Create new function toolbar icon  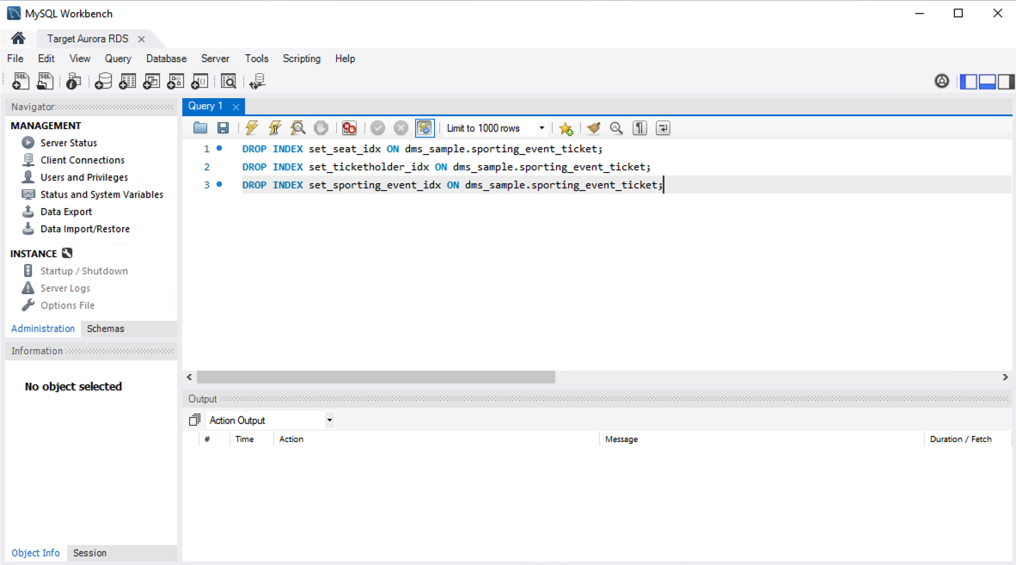199,81
